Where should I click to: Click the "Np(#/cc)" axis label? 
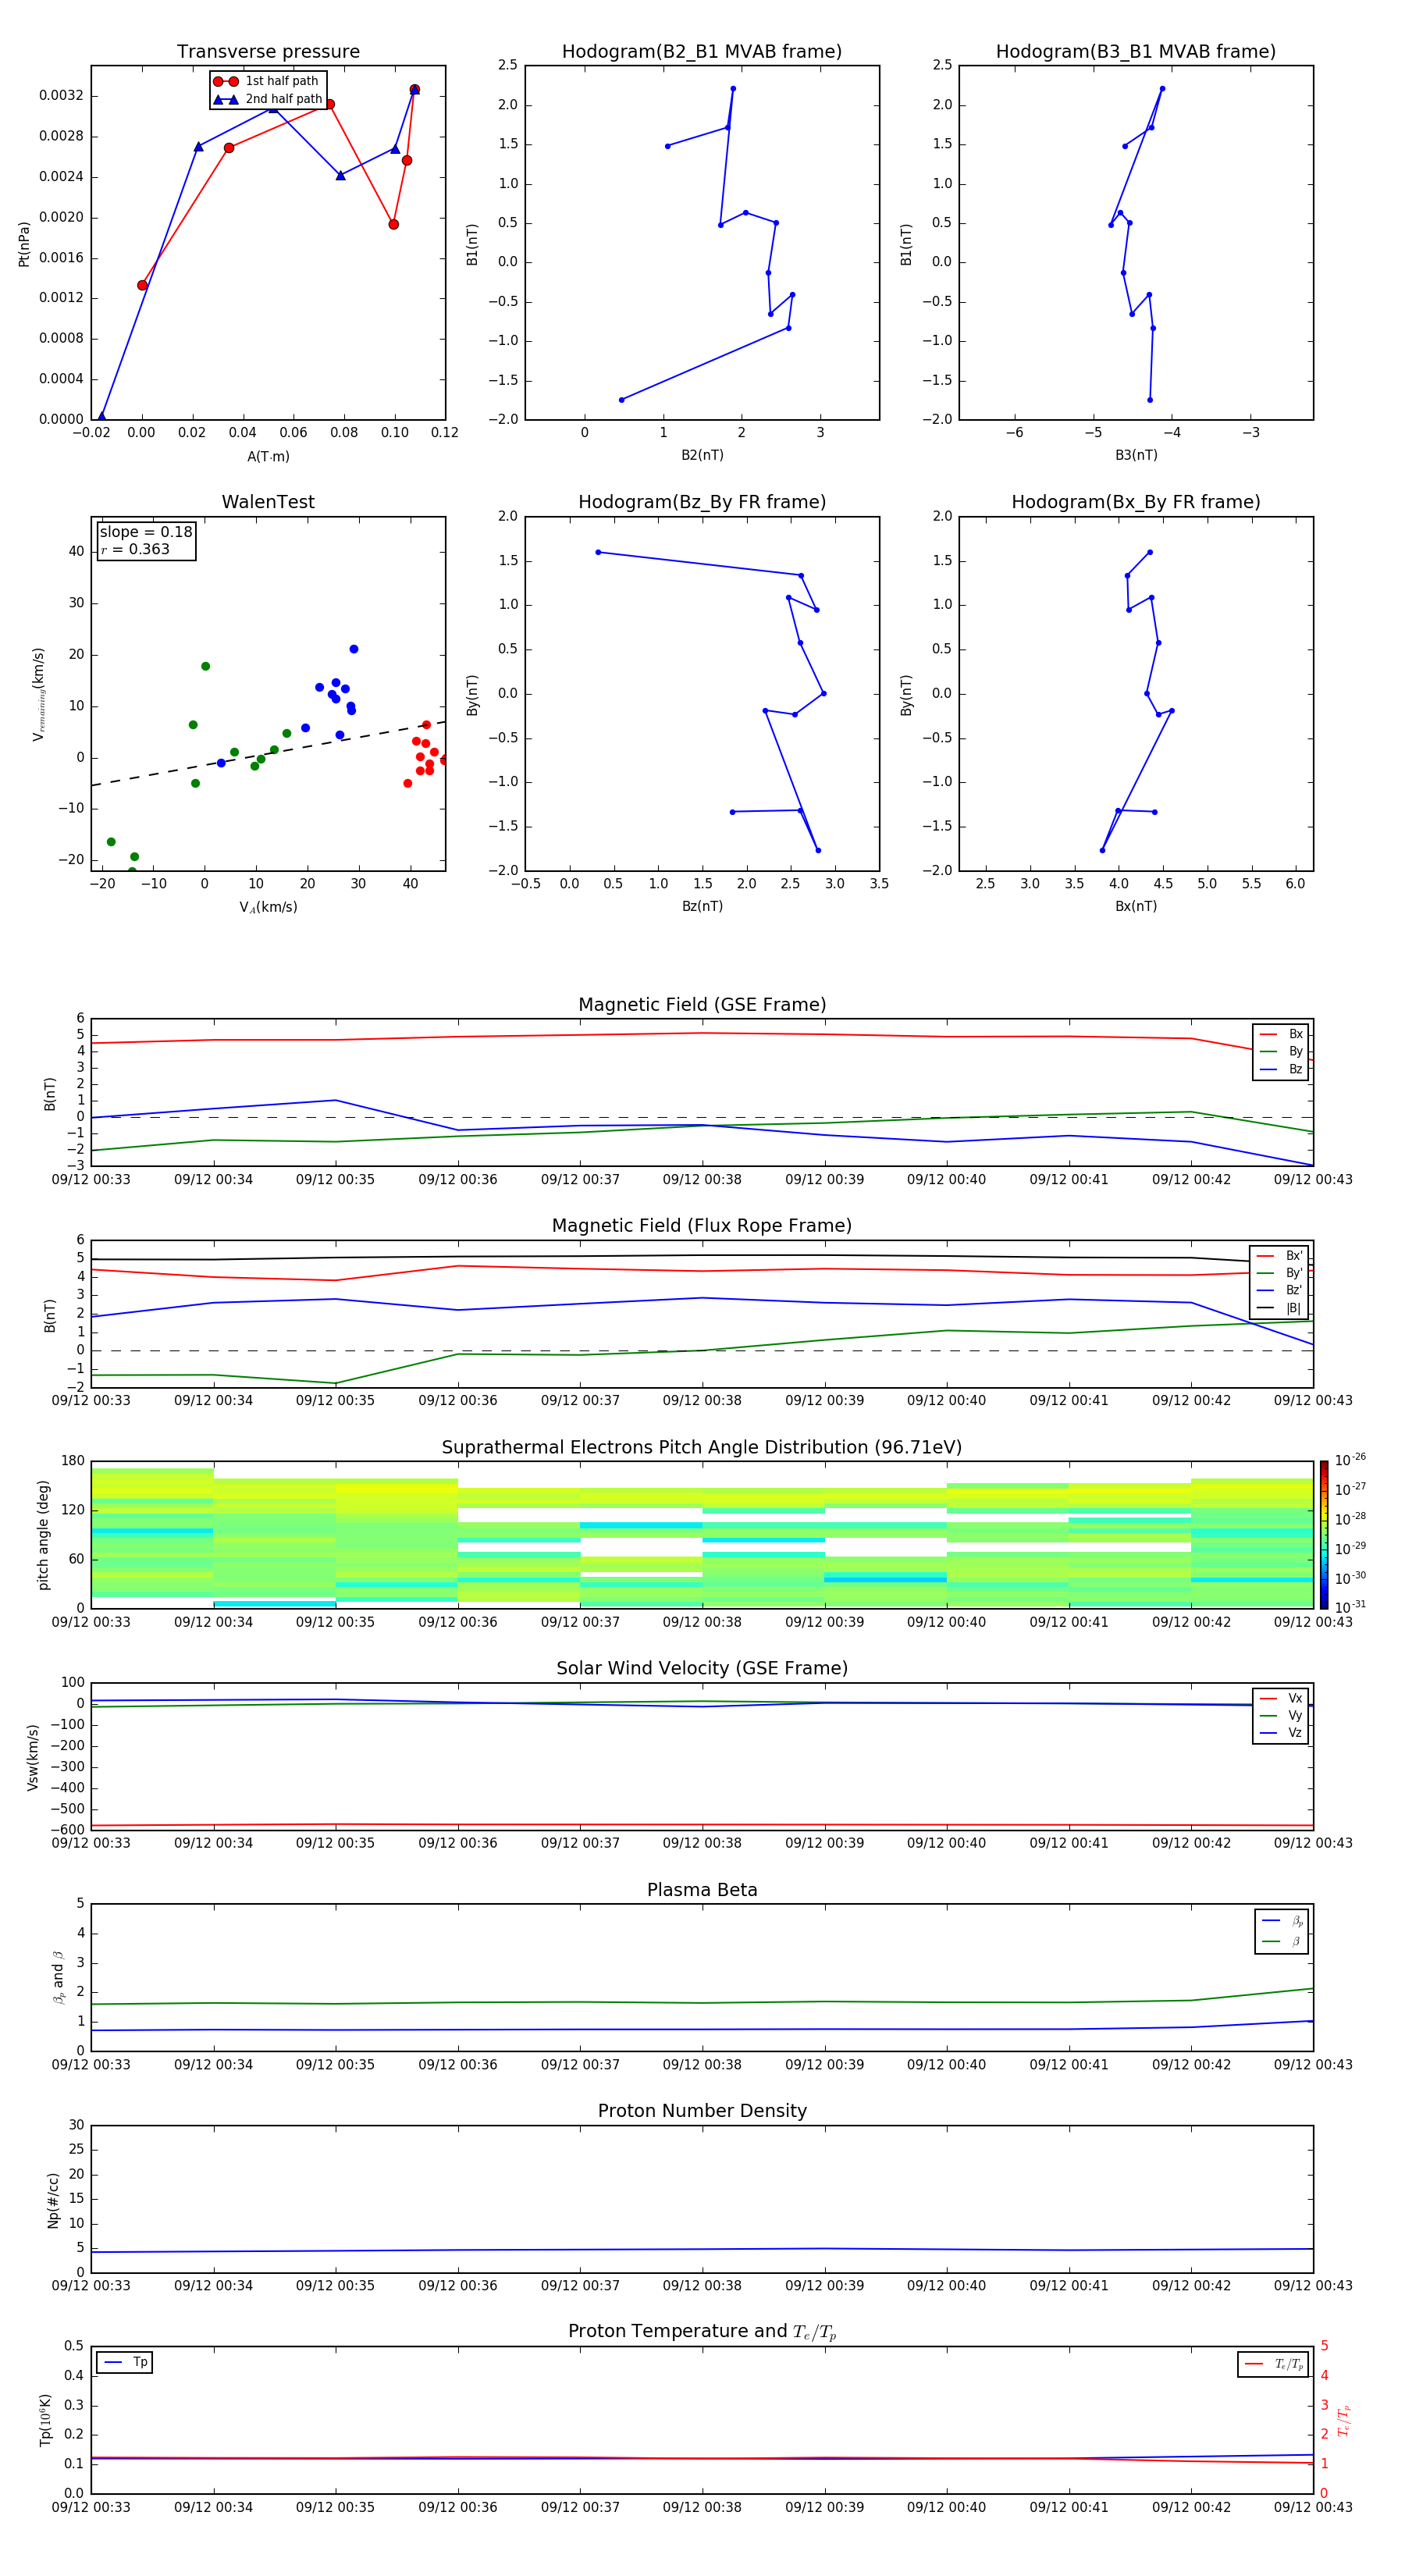tap(53, 2199)
